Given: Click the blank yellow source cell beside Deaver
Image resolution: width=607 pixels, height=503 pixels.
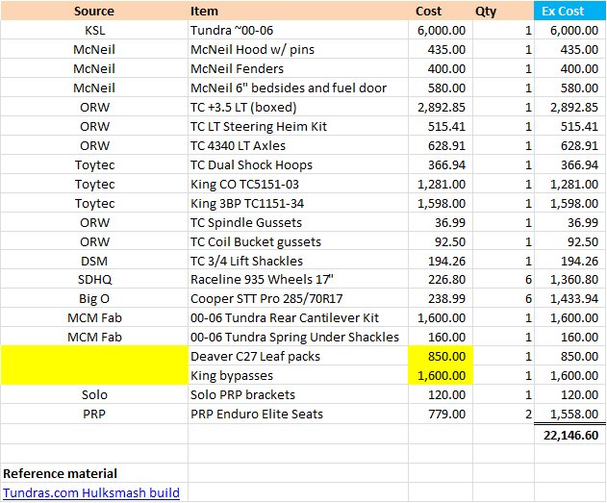Looking at the screenshot, I should (x=94, y=356).
